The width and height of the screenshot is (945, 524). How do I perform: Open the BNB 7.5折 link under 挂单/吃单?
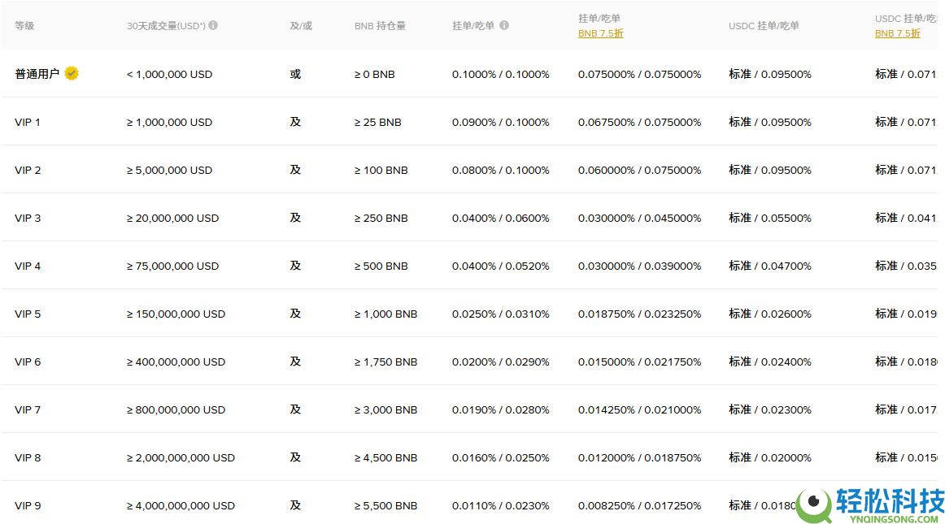pos(600,33)
